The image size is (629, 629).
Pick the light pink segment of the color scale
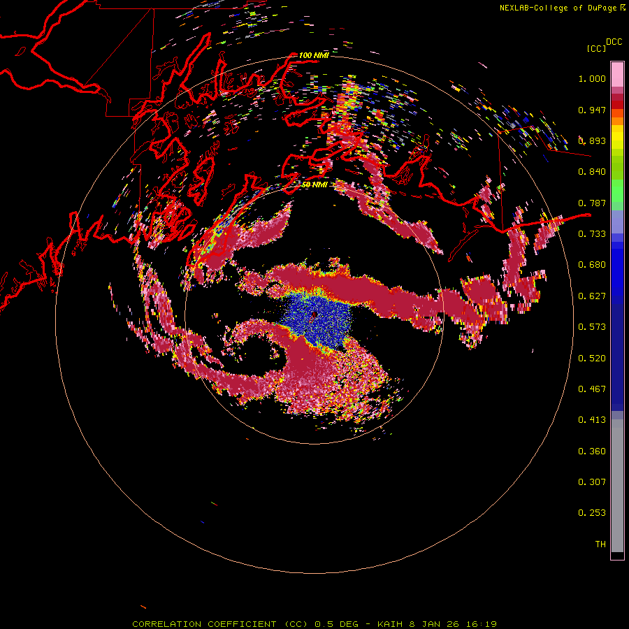pos(617,75)
